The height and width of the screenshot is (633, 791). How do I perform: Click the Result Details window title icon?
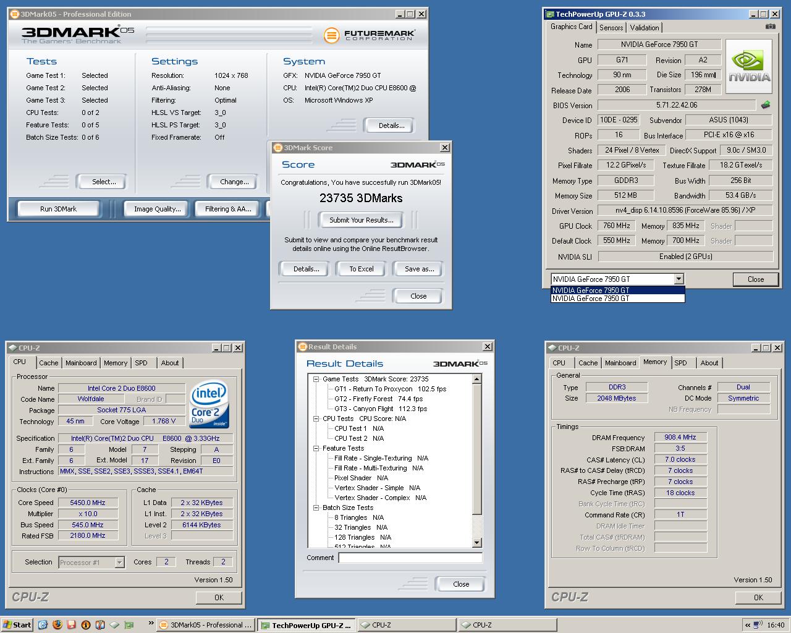303,346
